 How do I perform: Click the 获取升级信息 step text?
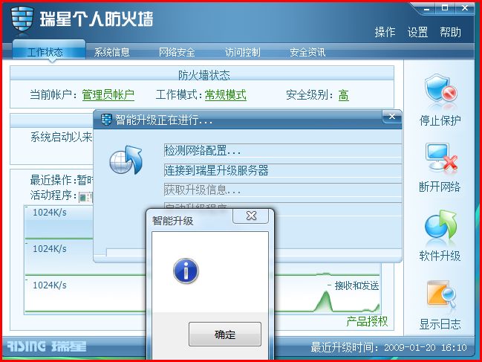tap(202, 190)
